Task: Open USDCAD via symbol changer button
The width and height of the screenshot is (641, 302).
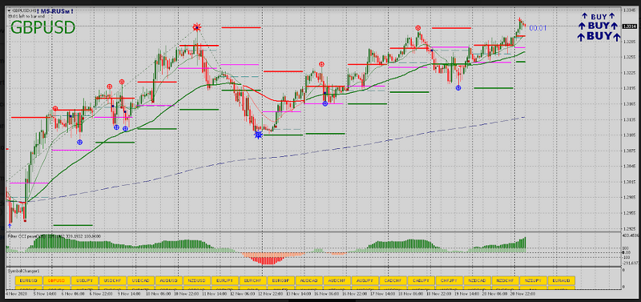Action: [x=141, y=280]
